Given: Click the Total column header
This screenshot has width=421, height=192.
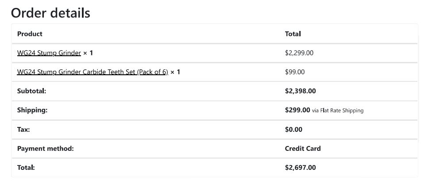Looking at the screenshot, I should click(x=293, y=34).
